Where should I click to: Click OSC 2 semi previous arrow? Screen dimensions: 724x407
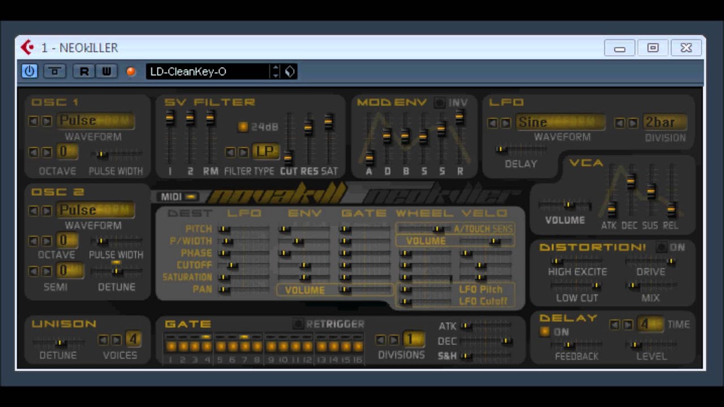(x=34, y=271)
